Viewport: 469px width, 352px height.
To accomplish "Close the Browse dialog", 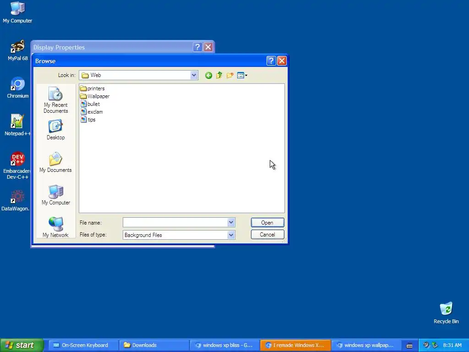I will [x=282, y=61].
